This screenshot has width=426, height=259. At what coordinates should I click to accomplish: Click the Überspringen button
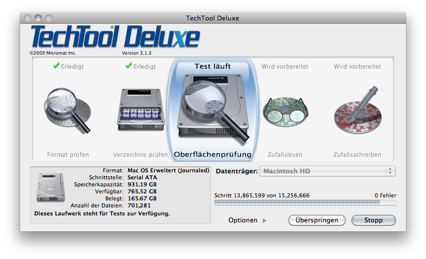click(x=316, y=220)
